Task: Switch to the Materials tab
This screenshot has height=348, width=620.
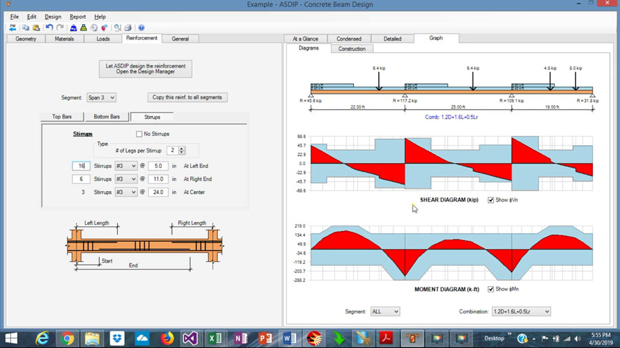Action: [64, 39]
